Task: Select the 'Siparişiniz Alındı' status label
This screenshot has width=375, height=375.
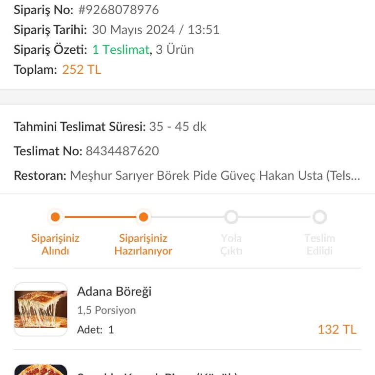Action: click(55, 245)
